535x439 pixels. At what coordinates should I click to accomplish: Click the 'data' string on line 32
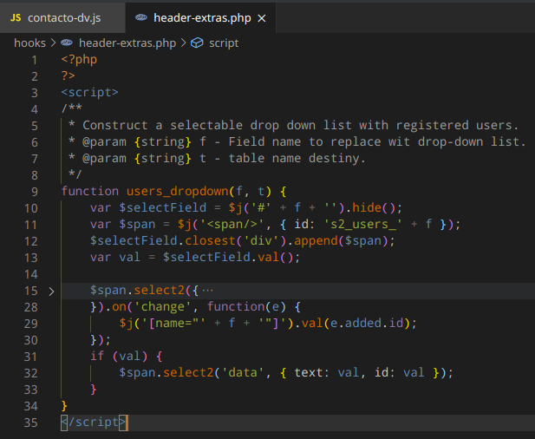point(243,372)
